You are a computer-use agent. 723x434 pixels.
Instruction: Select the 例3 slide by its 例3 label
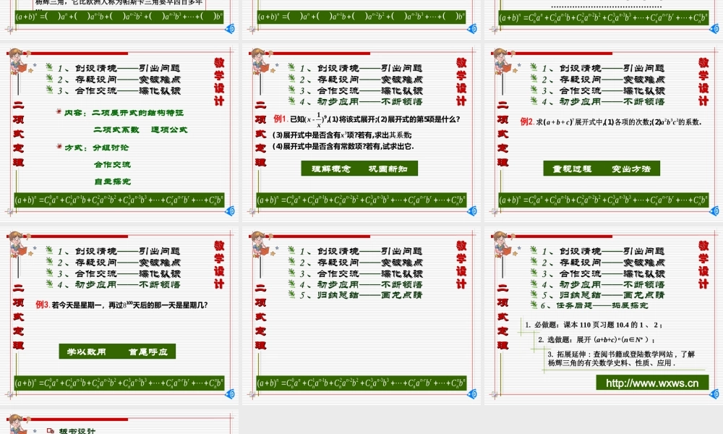click(x=43, y=305)
